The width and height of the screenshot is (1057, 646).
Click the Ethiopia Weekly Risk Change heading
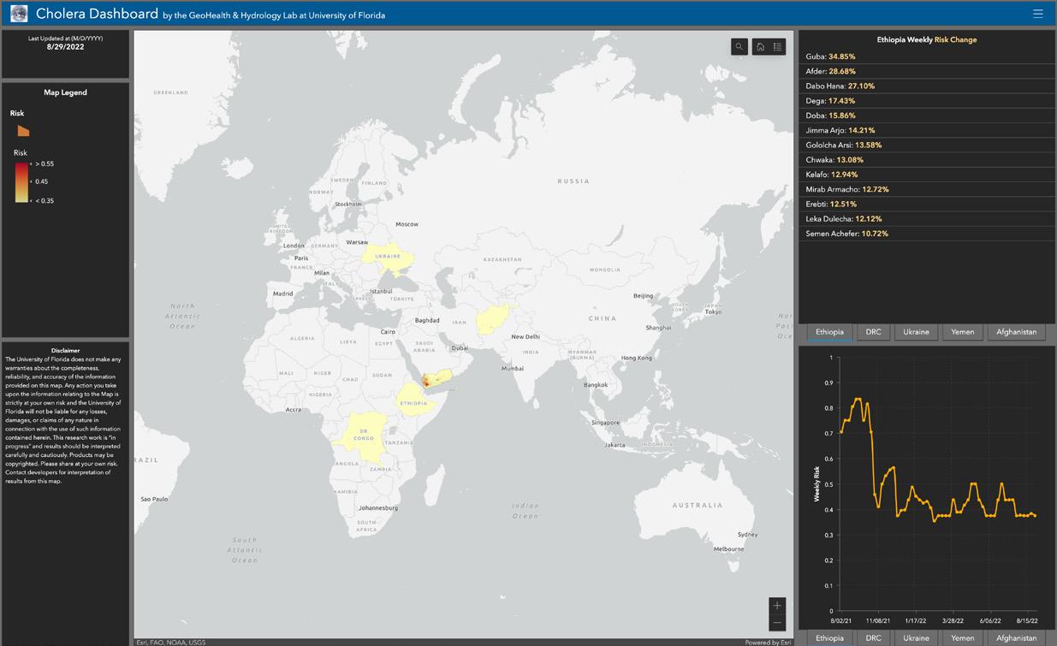pyautogui.click(x=927, y=39)
